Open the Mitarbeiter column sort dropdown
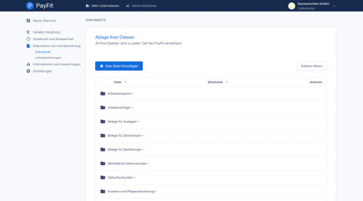 [x=227, y=82]
